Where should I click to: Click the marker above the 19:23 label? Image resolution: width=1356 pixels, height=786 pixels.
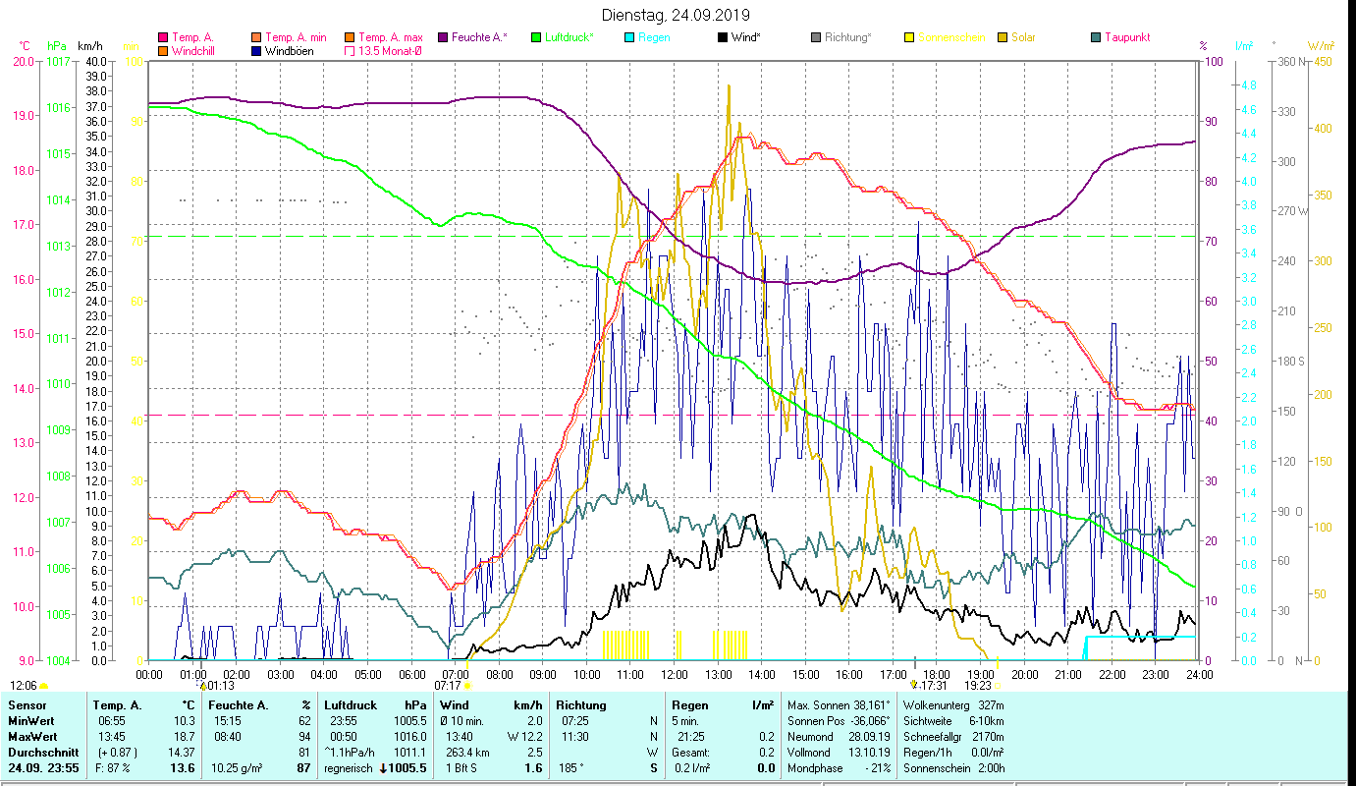click(x=998, y=660)
